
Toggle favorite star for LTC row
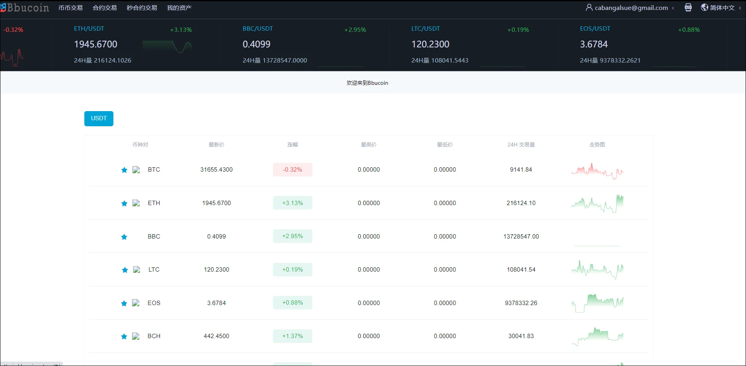(125, 270)
